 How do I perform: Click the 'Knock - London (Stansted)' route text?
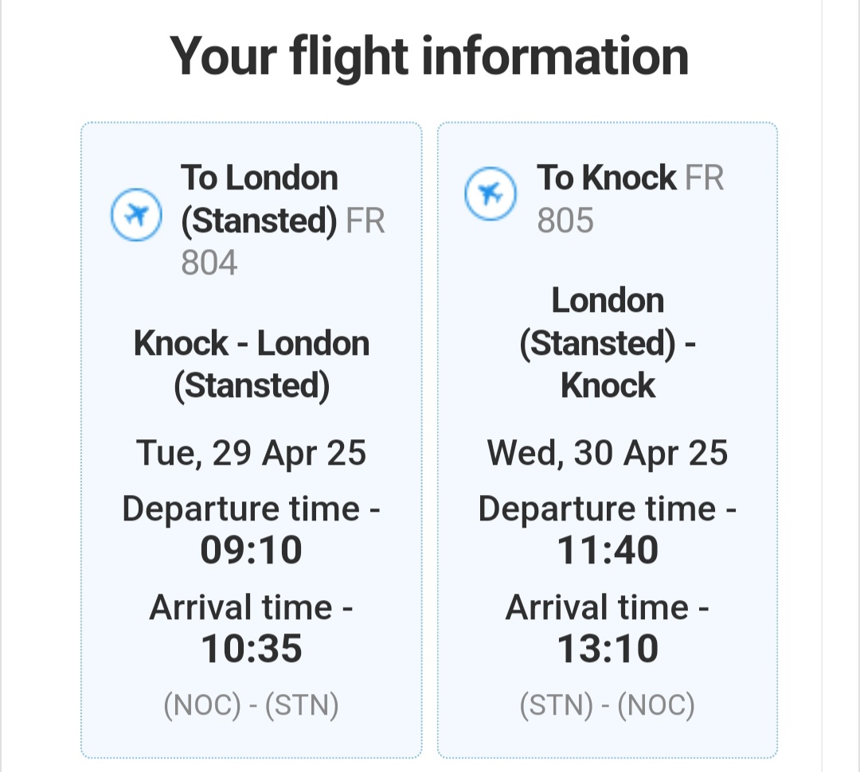click(x=251, y=365)
